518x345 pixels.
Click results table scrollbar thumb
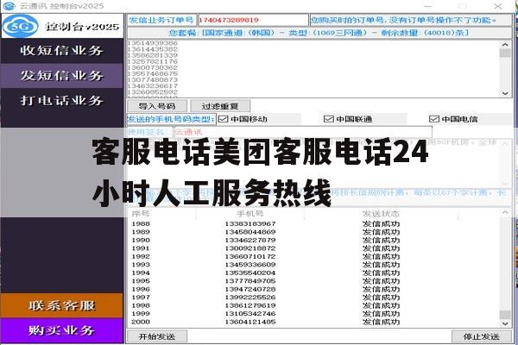(505, 314)
